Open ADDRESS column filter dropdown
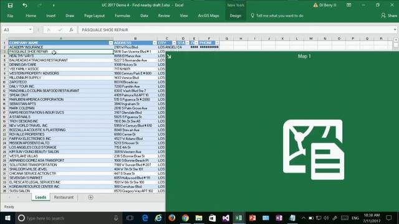 [x=155, y=43]
